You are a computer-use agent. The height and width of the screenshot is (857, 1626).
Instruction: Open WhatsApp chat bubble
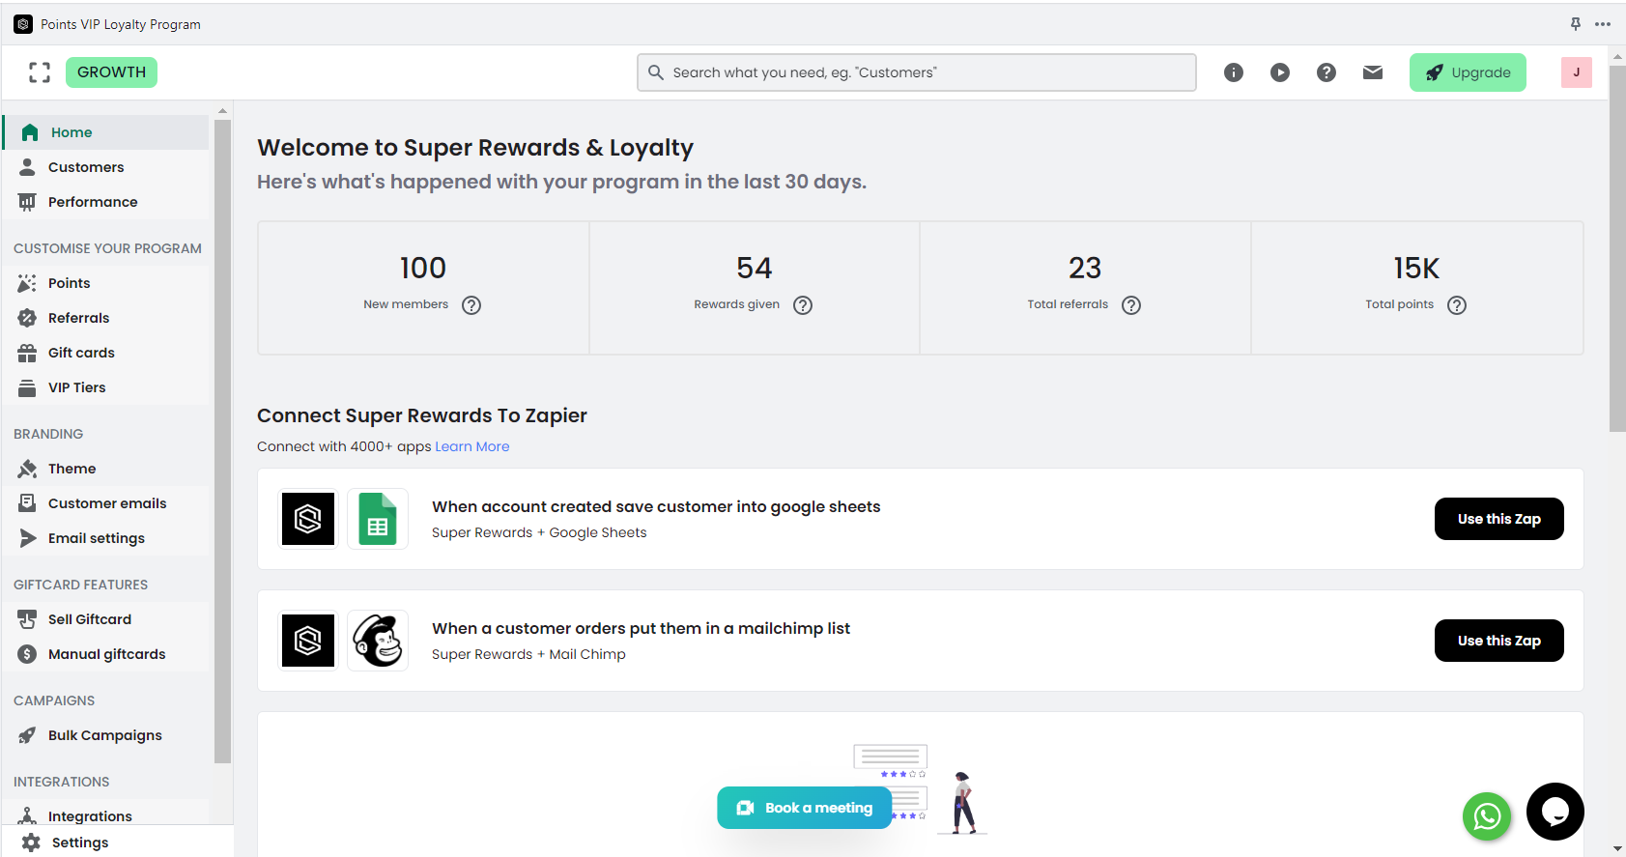1487,816
